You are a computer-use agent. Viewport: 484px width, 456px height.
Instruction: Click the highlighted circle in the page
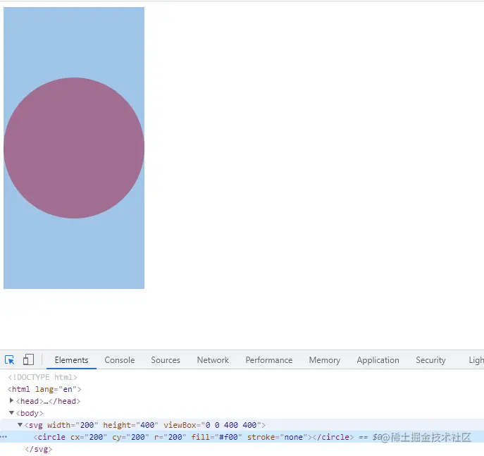(x=74, y=148)
